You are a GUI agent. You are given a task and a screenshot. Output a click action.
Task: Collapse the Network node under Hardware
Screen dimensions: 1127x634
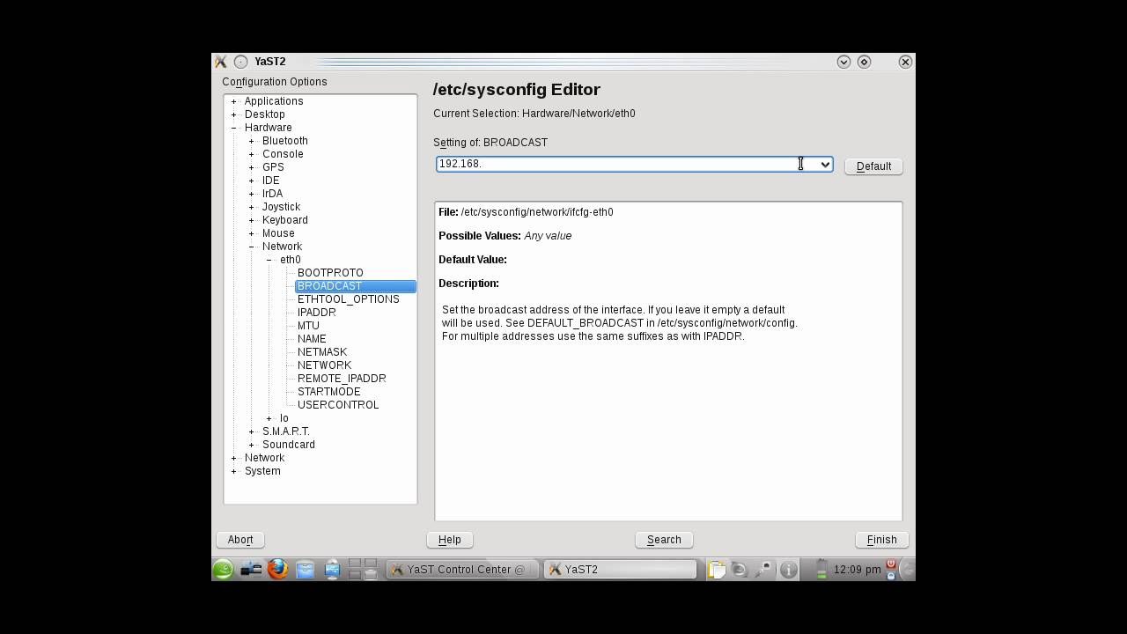pyautogui.click(x=252, y=247)
